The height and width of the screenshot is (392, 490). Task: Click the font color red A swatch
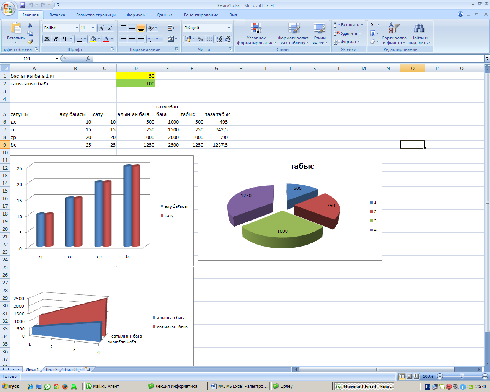106,39
